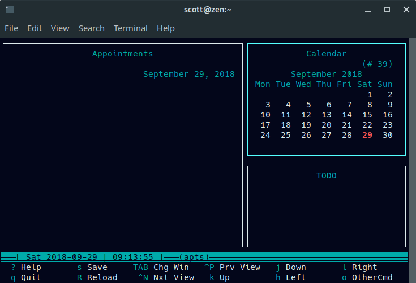Open the View menu
Screen dimensions: 416x283
tap(60, 28)
